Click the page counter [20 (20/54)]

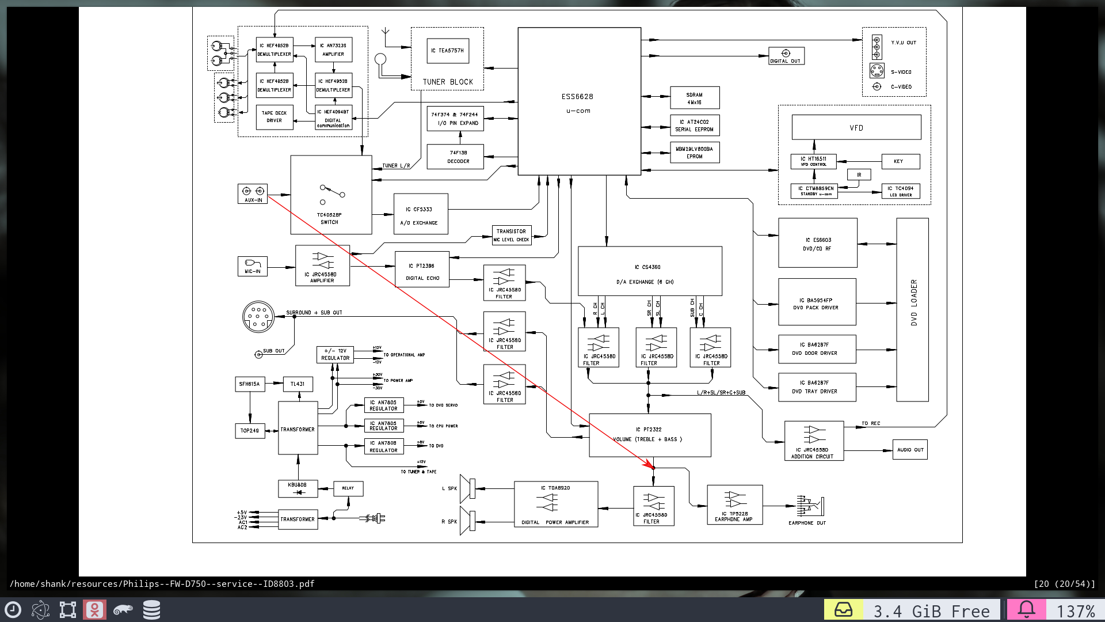click(1064, 583)
